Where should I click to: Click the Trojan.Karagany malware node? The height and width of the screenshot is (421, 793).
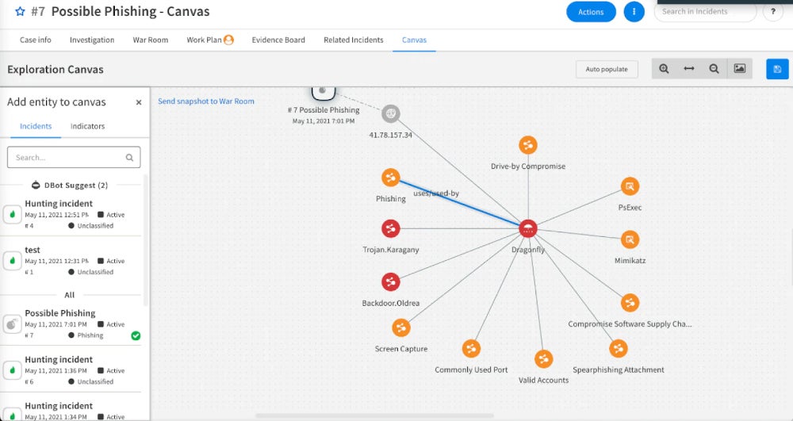390,229
